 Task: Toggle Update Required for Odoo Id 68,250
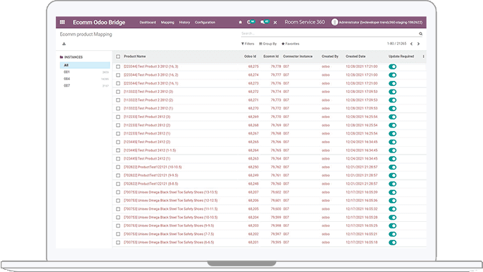(x=392, y=167)
